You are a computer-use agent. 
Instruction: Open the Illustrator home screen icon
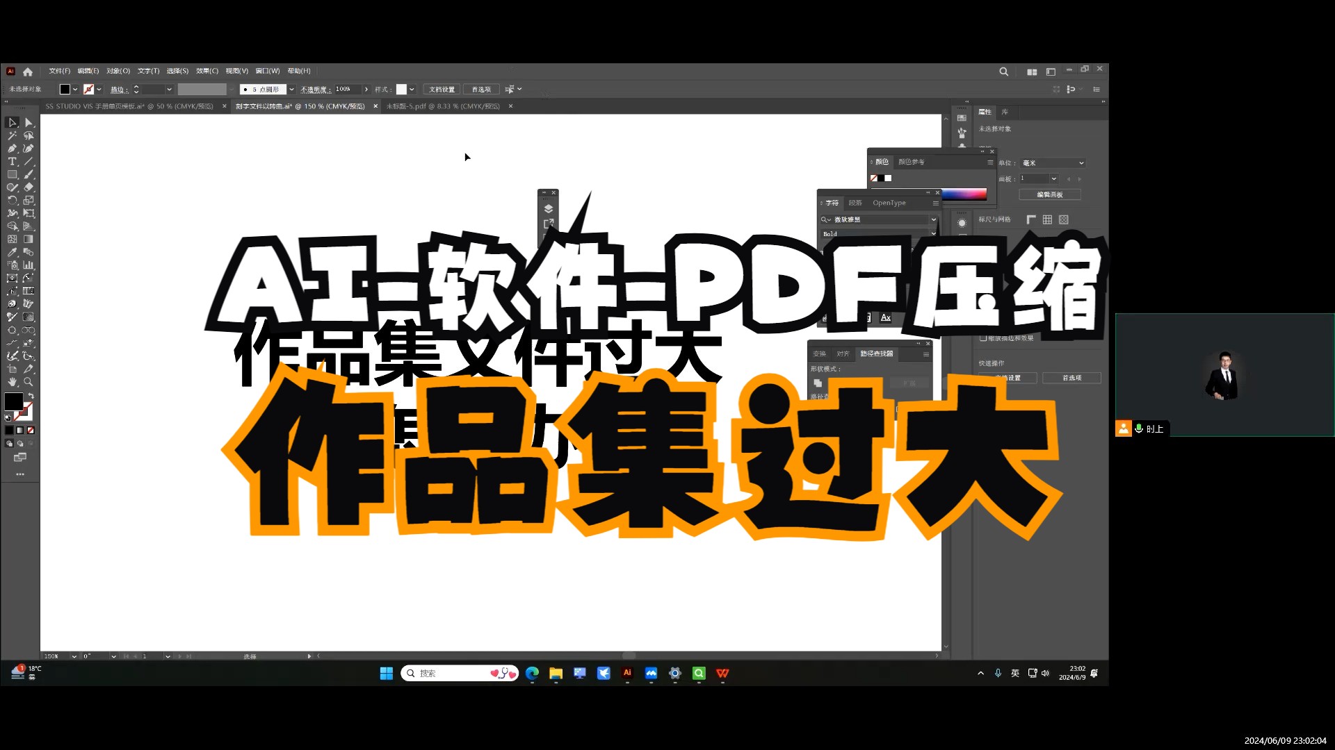point(26,71)
